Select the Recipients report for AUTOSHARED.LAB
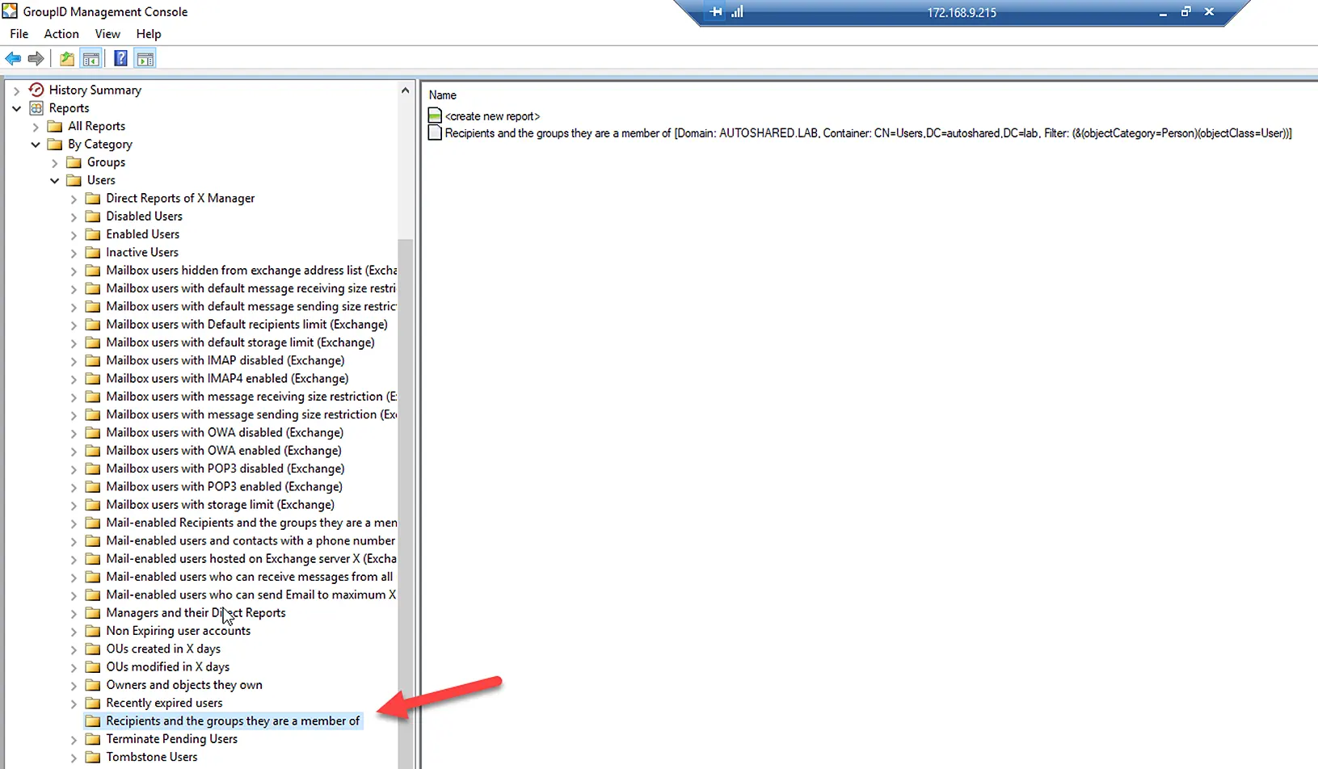 pyautogui.click(x=868, y=132)
